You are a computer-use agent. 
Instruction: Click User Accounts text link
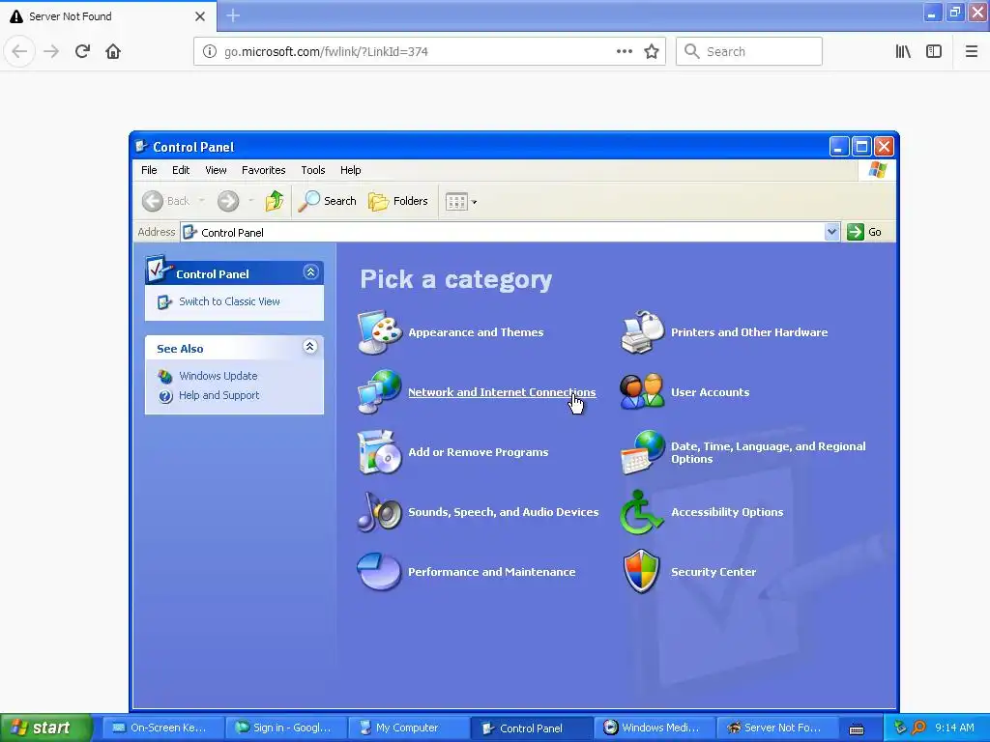tap(711, 392)
